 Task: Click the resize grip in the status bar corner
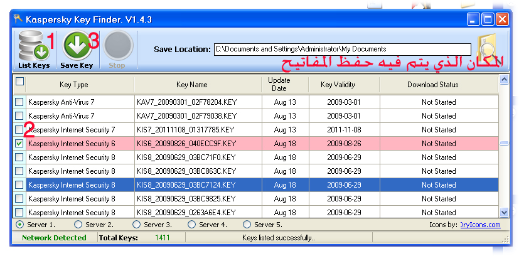coord(505,239)
